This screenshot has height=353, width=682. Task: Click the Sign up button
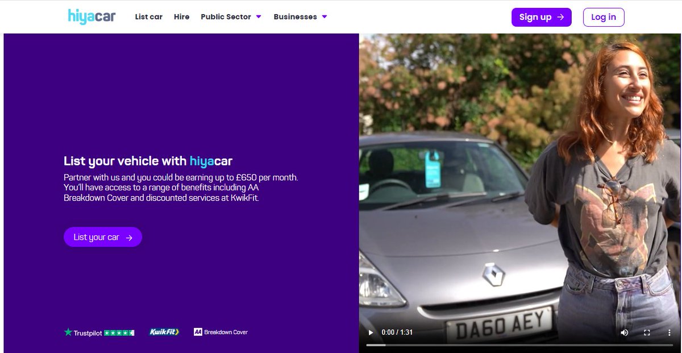tap(541, 17)
